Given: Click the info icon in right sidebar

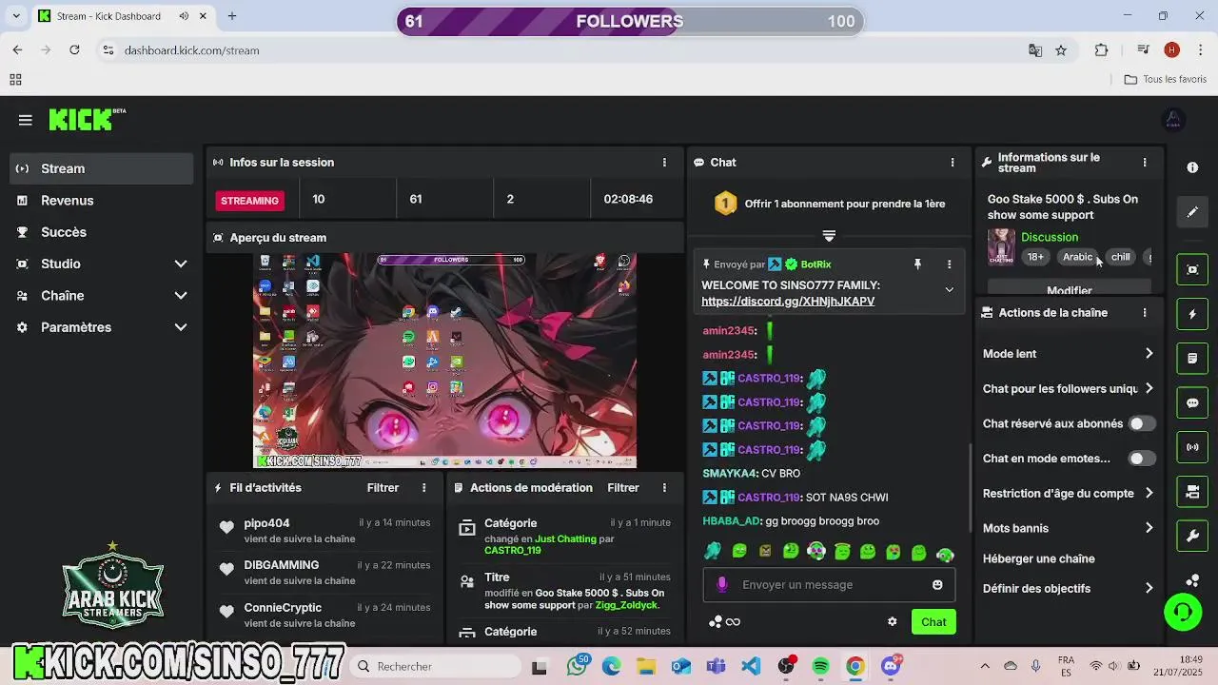Looking at the screenshot, I should tap(1192, 167).
